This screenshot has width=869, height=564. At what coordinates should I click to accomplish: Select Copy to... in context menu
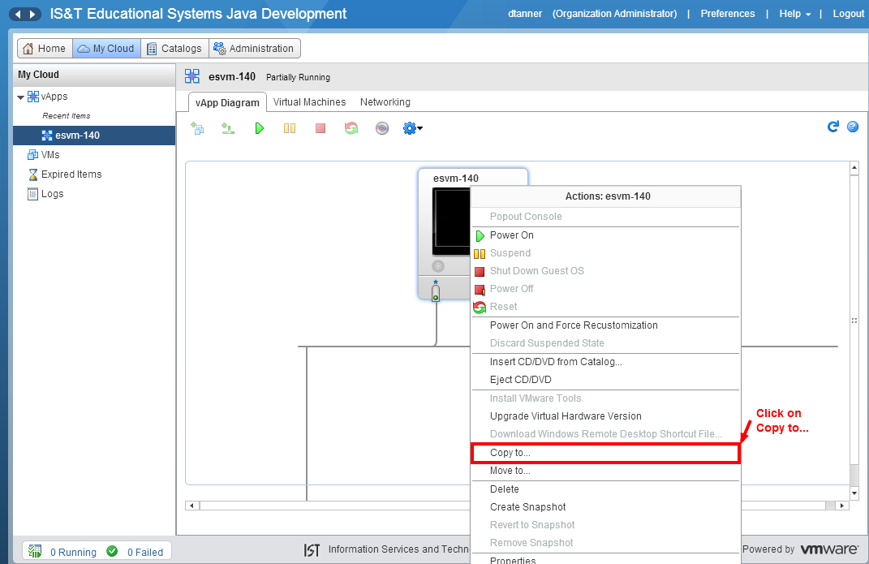coord(510,453)
